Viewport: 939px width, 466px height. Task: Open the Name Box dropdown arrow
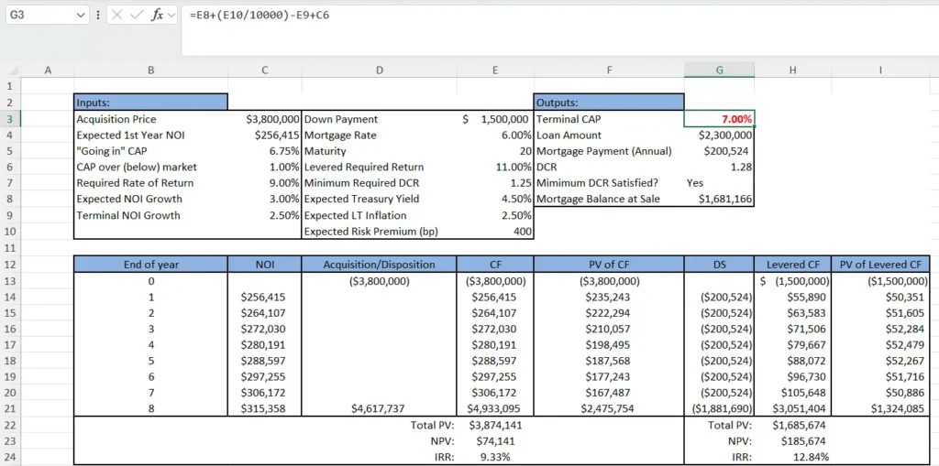tap(82, 16)
